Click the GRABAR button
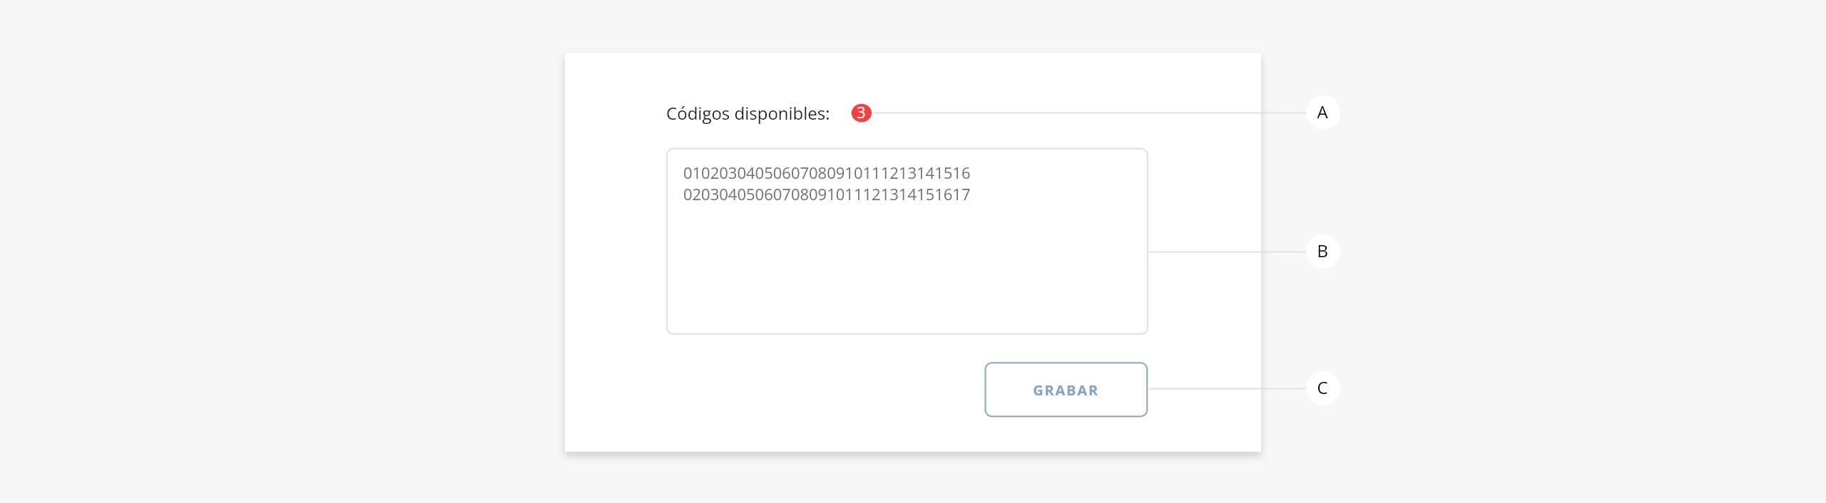1826x503 pixels. pyautogui.click(x=1066, y=390)
